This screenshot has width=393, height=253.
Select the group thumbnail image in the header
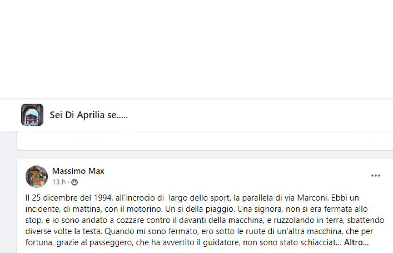point(32,115)
